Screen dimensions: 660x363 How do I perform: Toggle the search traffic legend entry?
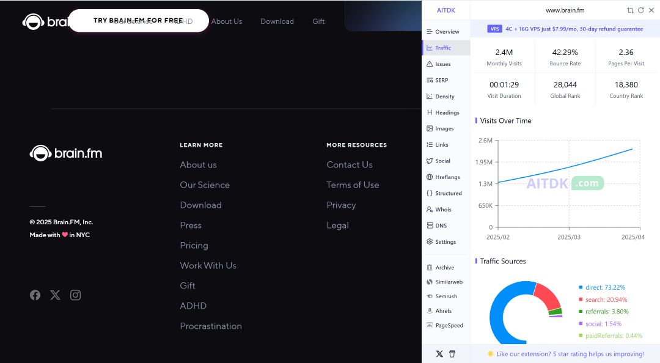click(x=603, y=299)
